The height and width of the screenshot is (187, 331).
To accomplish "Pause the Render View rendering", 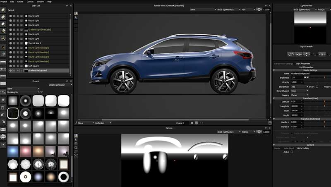I will pyautogui.click(x=192, y=123).
